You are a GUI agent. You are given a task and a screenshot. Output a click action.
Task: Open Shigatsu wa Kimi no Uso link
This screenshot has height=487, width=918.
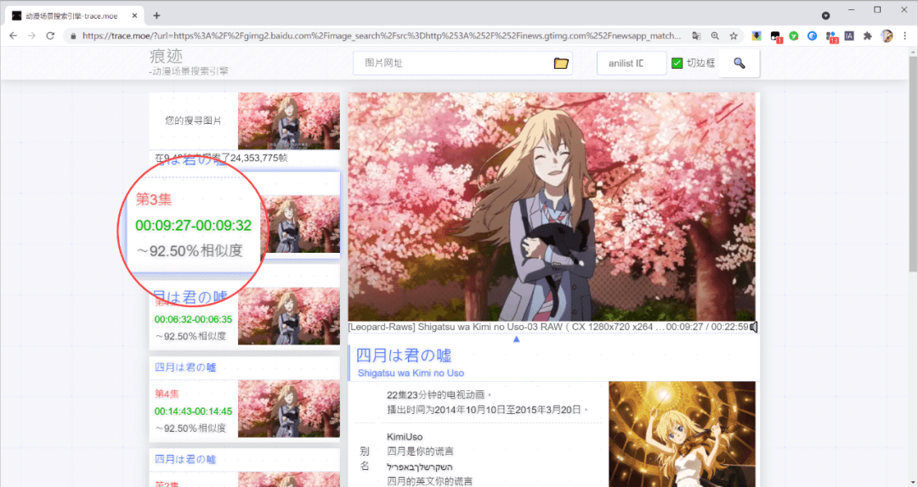click(411, 373)
